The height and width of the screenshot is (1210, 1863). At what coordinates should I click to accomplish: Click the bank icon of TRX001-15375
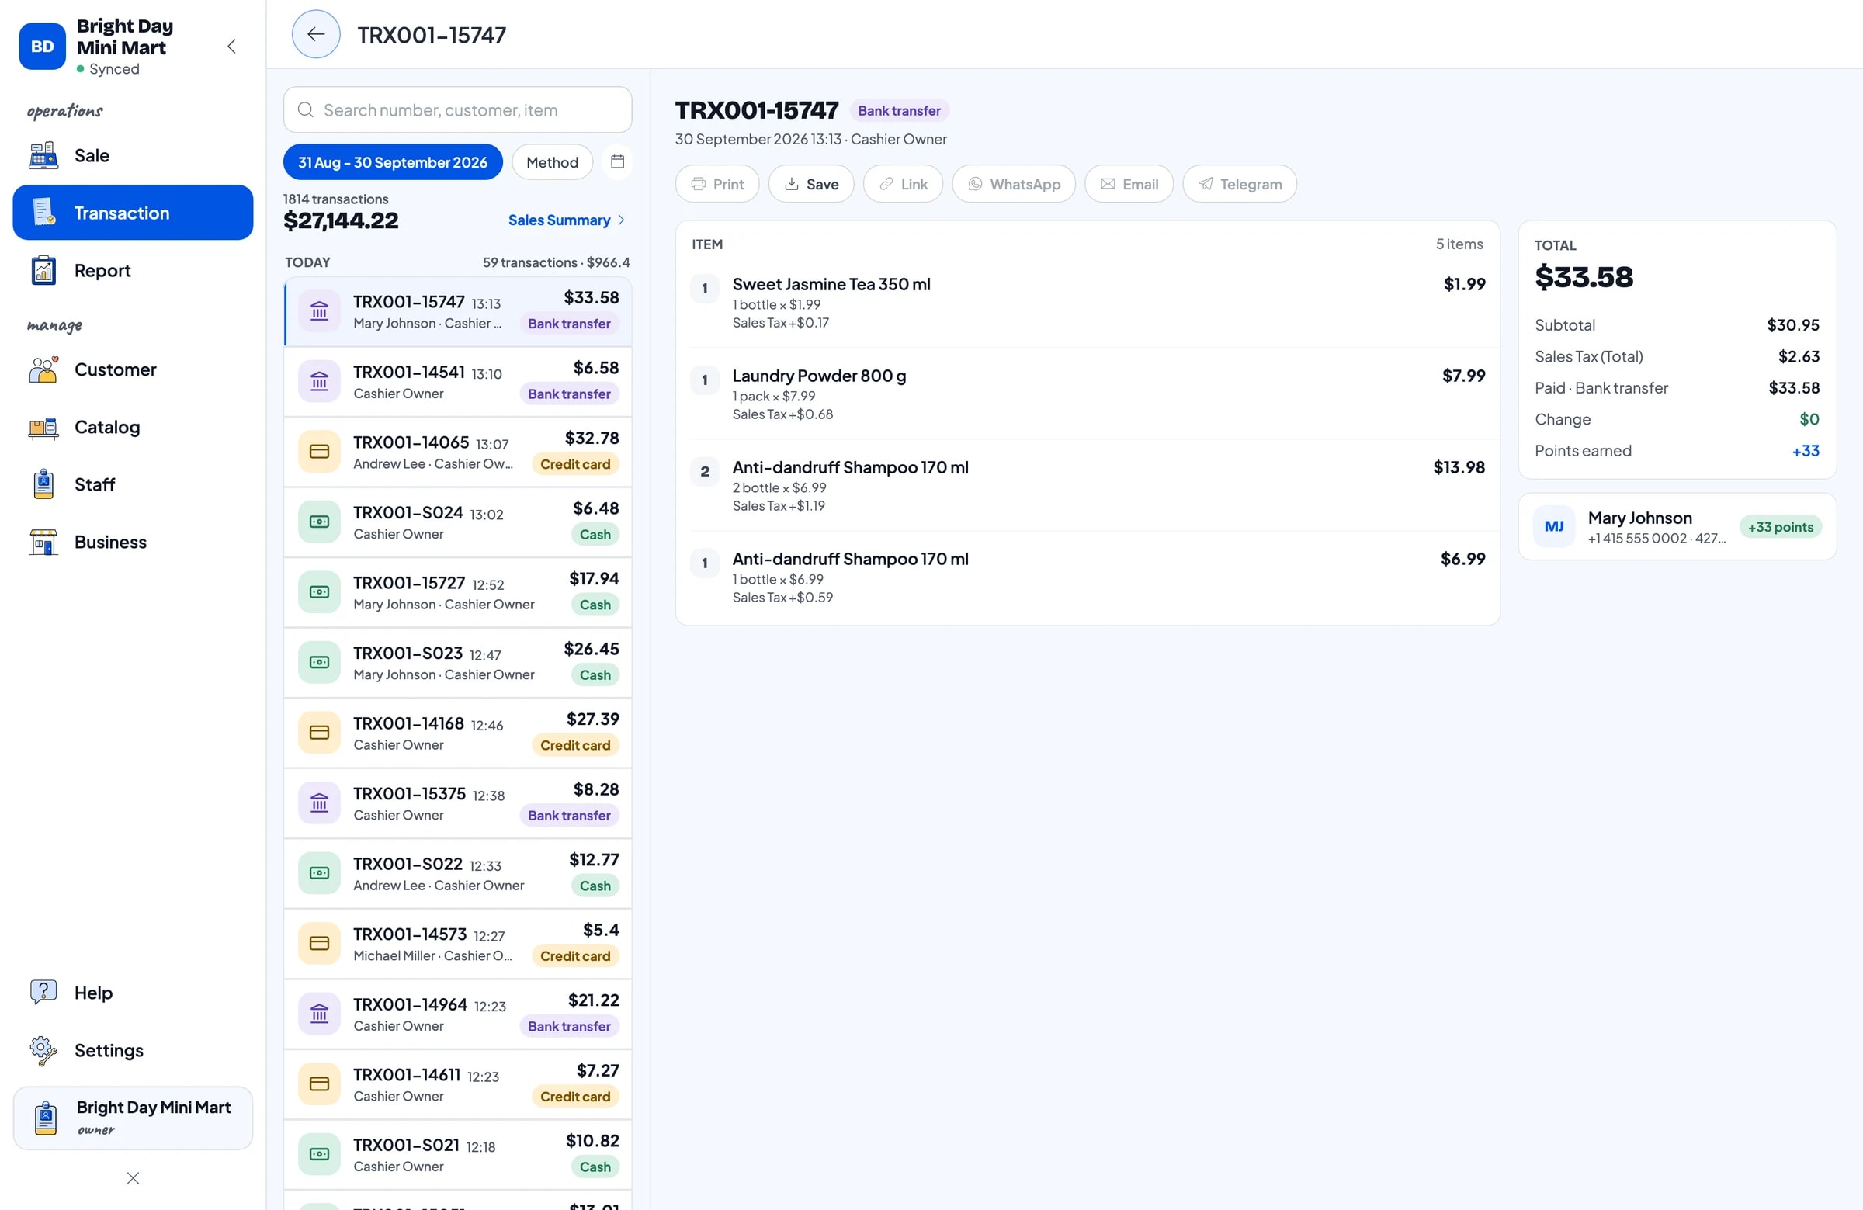coord(319,803)
